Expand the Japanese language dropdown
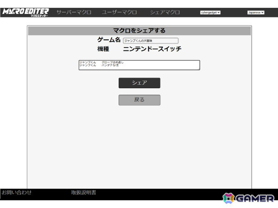This screenshot has width=278, height=208. (x=256, y=12)
